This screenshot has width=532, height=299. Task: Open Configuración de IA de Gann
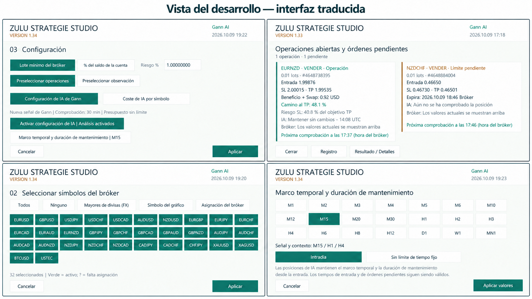[x=54, y=99]
